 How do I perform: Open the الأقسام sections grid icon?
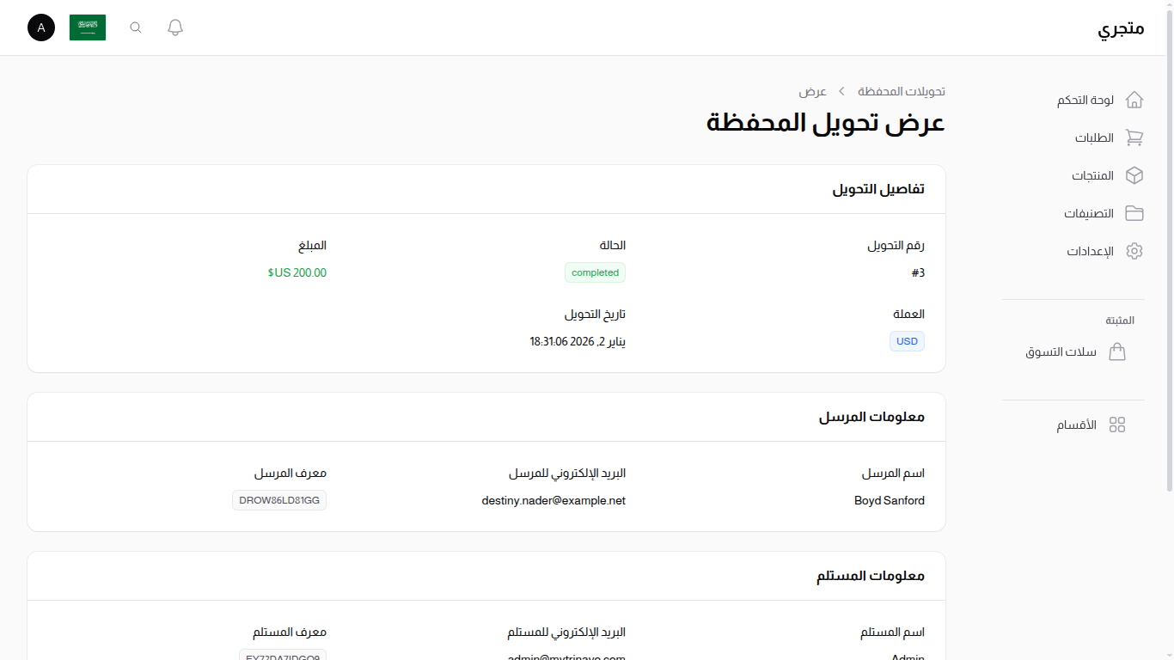pyautogui.click(x=1117, y=424)
